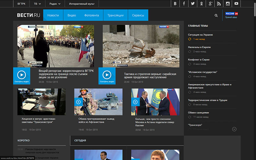Open Россия 24 live broadcast logo

(x=231, y=14)
